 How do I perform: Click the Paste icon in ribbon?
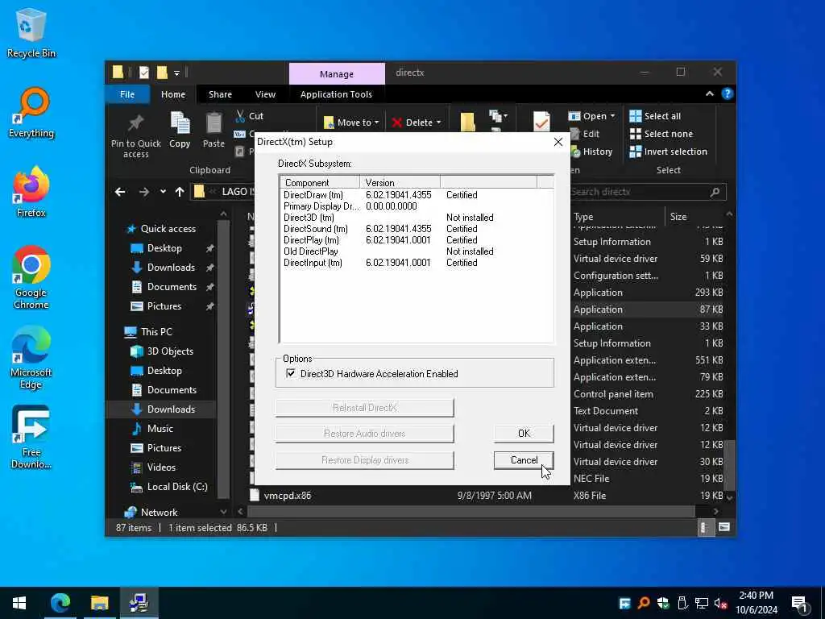coord(214,123)
